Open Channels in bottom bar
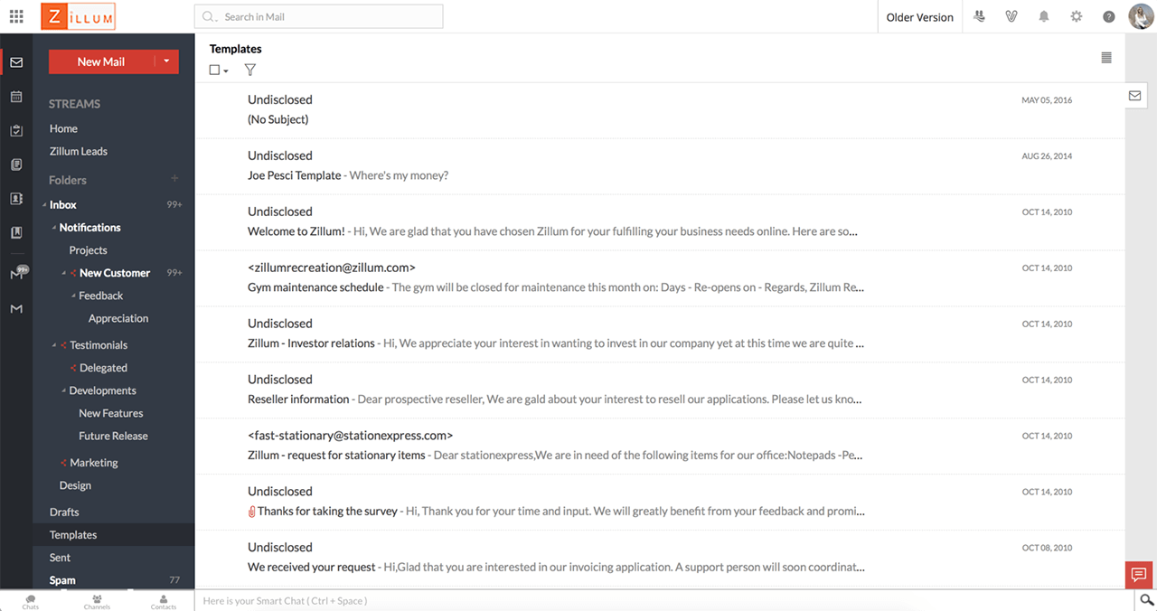Image resolution: width=1157 pixels, height=611 pixels. (97, 601)
